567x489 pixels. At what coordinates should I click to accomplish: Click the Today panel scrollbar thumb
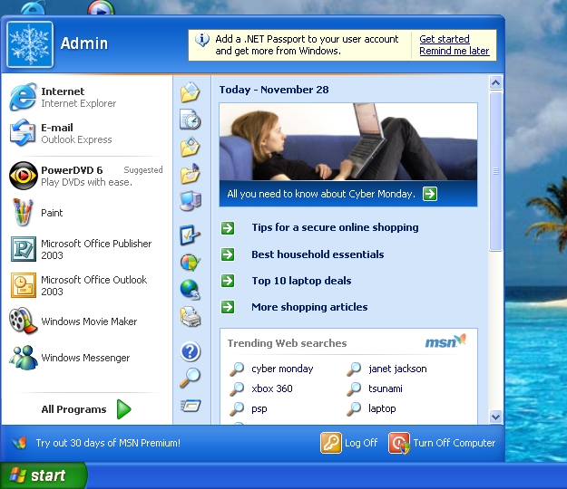[495, 171]
